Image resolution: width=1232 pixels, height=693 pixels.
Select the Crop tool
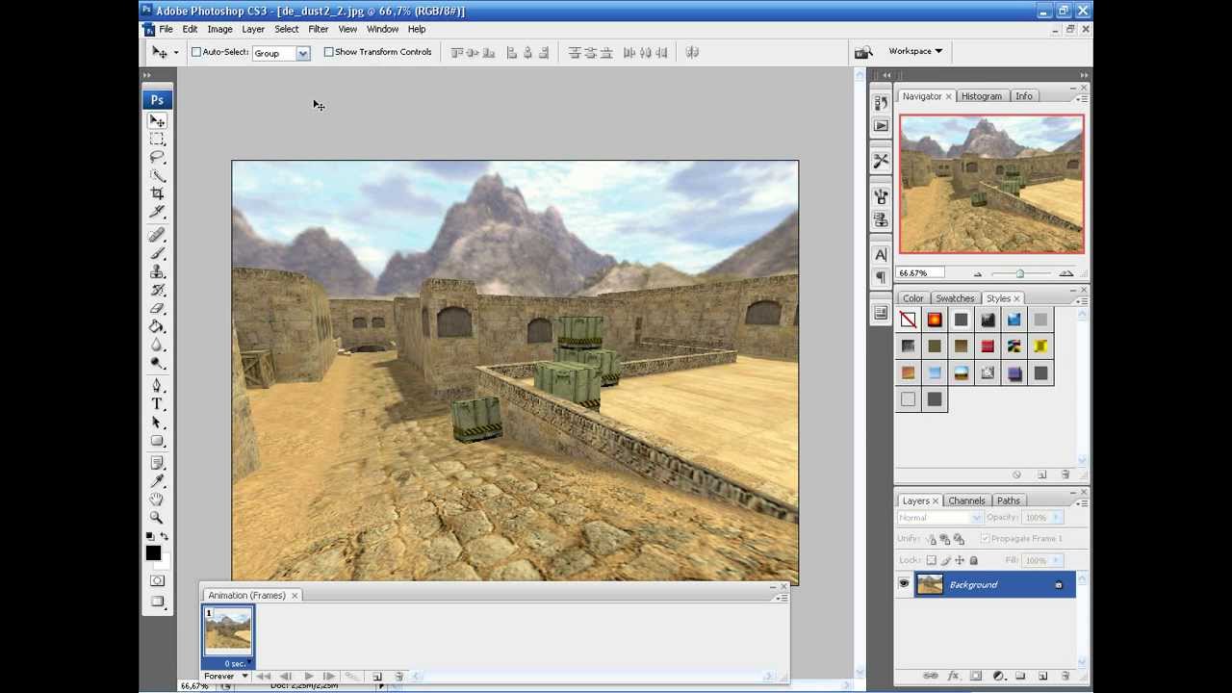(157, 194)
